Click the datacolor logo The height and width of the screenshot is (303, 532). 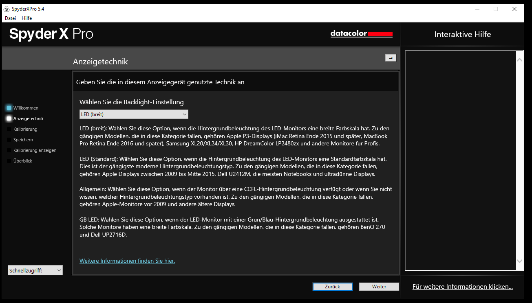[x=362, y=34]
